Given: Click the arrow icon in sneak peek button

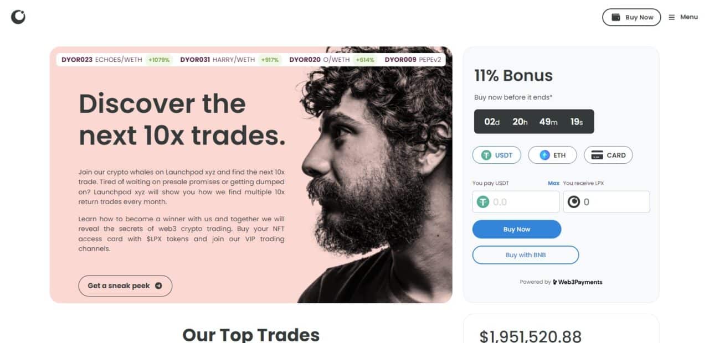Looking at the screenshot, I should 158,286.
